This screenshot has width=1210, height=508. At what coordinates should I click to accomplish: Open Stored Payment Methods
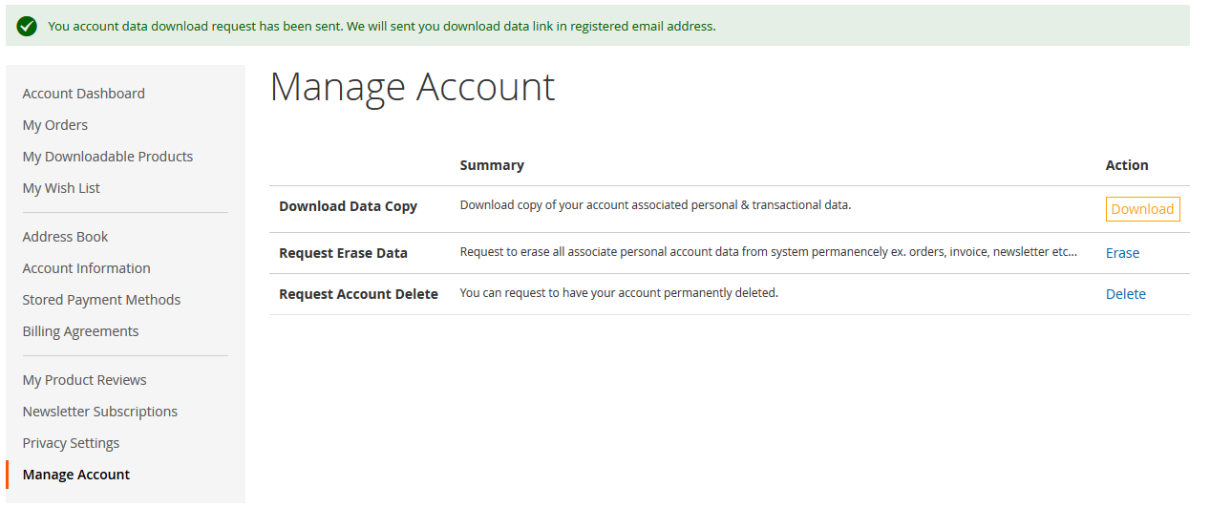tap(101, 300)
